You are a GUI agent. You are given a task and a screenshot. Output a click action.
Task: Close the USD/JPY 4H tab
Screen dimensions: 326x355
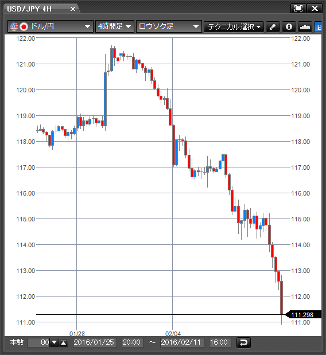(73, 9)
